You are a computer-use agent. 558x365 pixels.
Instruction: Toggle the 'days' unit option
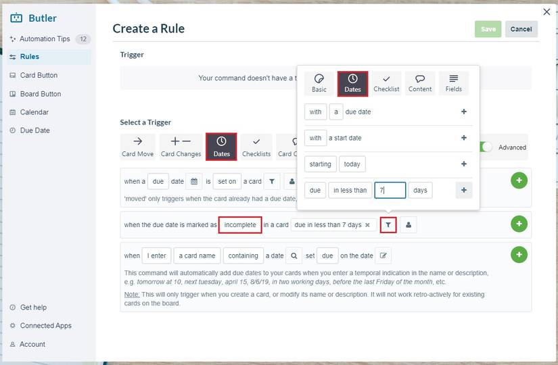(x=420, y=191)
